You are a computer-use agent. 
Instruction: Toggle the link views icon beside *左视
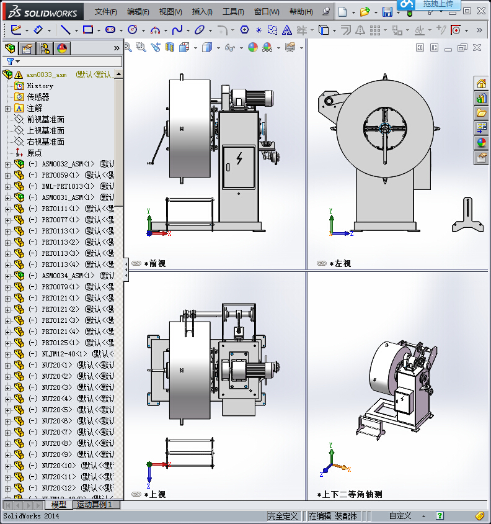click(321, 263)
